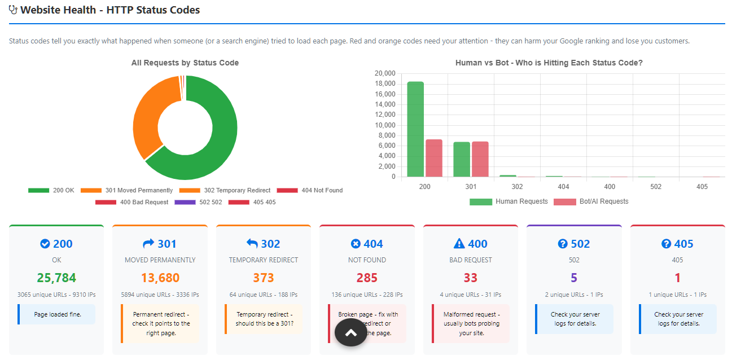Click the 502 label on bar chart axis
This screenshot has height=360, width=732.
[656, 186]
